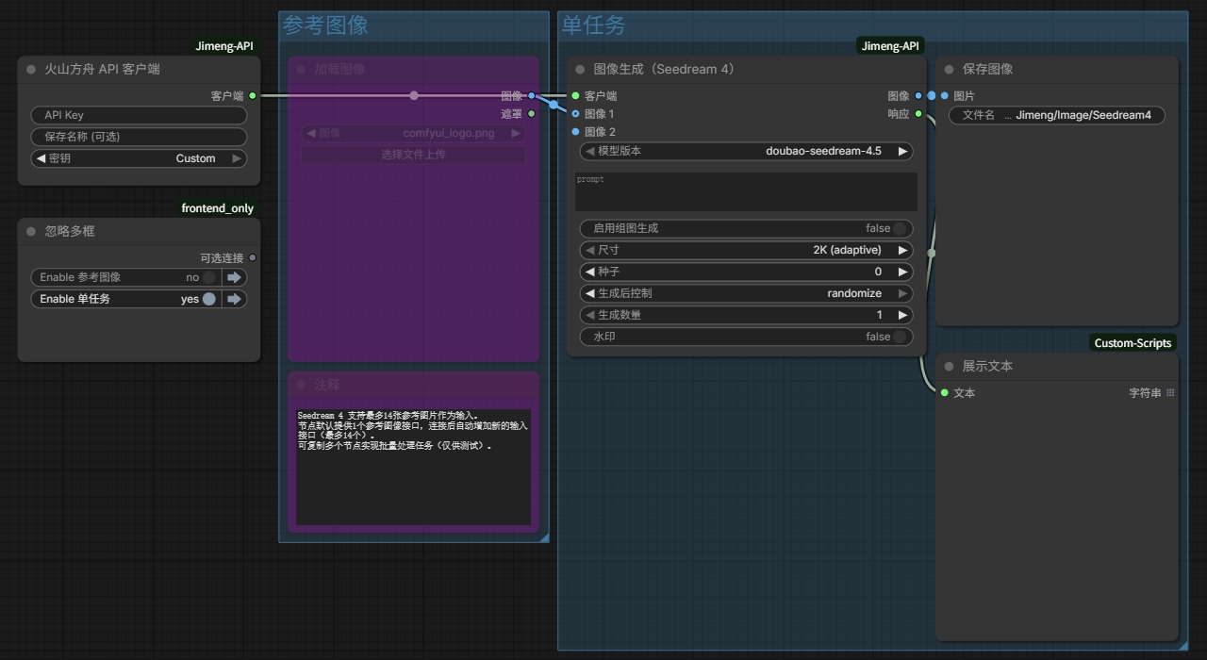
Task: Collapse the 注释 node via its dot
Action: click(302, 386)
